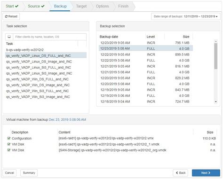Image resolution: width=223 pixels, height=179 pixels.
Task: Click the backup list scrollbar thumb
Action: [216, 56]
